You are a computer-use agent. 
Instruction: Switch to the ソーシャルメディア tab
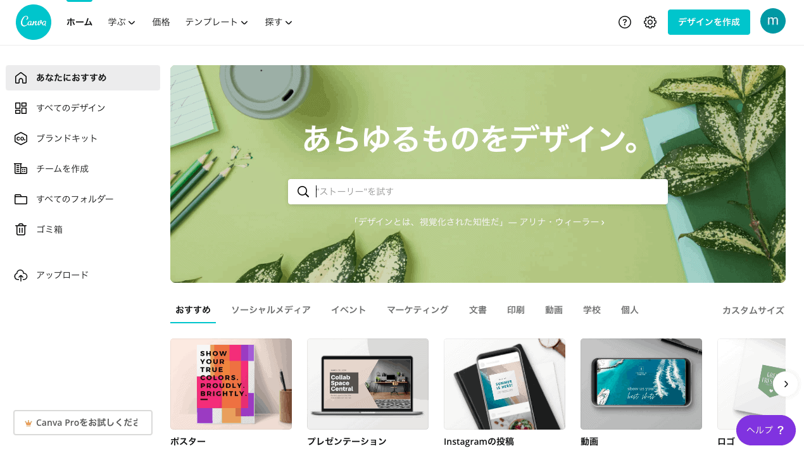270,310
